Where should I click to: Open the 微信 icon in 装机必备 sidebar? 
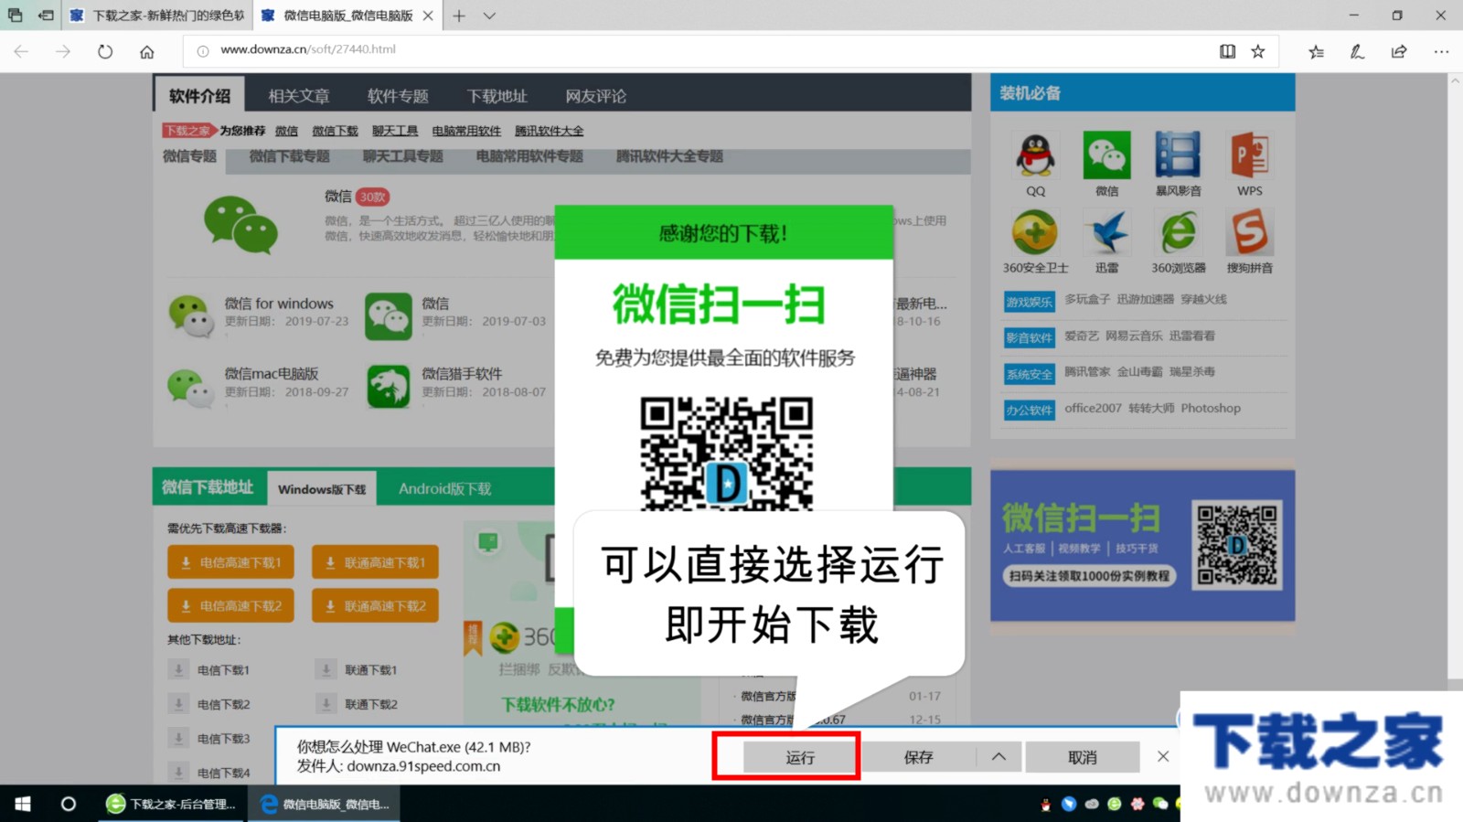point(1106,155)
